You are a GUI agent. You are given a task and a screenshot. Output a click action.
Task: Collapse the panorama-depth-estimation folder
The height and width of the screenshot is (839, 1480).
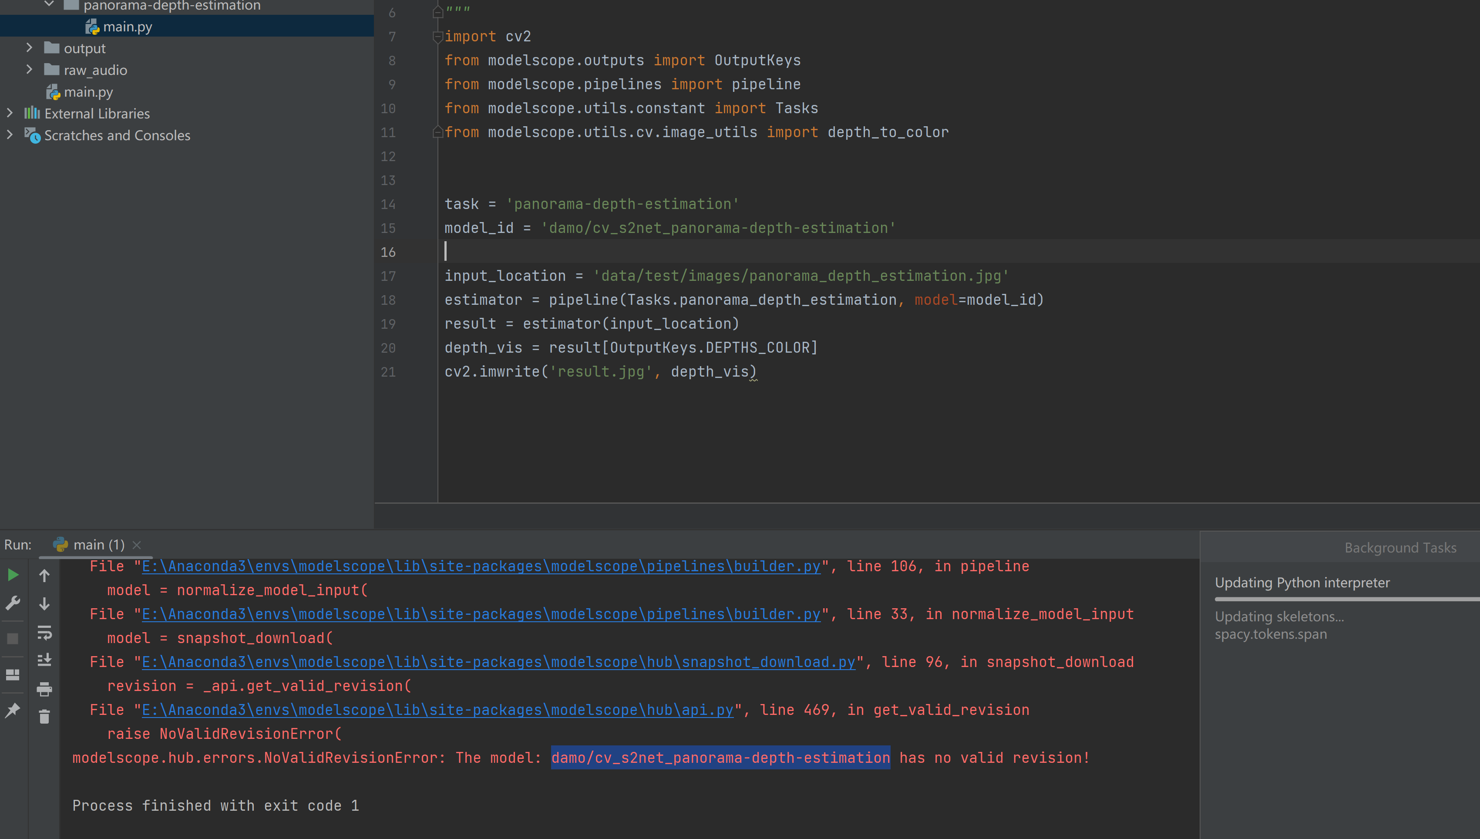click(x=49, y=5)
